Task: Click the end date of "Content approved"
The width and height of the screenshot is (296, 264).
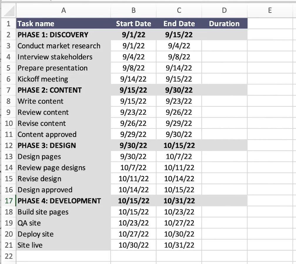Action: point(179,134)
